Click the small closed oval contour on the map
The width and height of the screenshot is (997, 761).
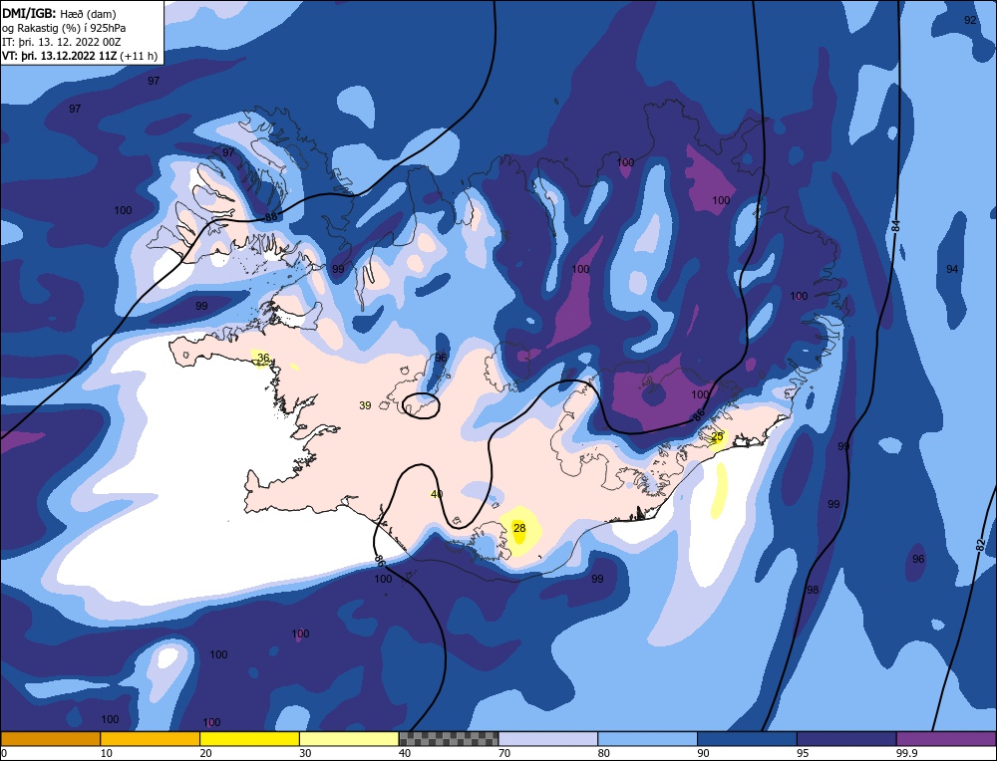[422, 405]
